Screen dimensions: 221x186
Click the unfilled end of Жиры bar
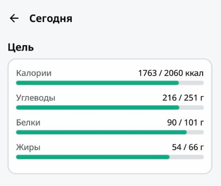[187, 157]
